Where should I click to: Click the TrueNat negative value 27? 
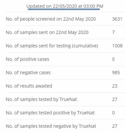coord(115,126)
